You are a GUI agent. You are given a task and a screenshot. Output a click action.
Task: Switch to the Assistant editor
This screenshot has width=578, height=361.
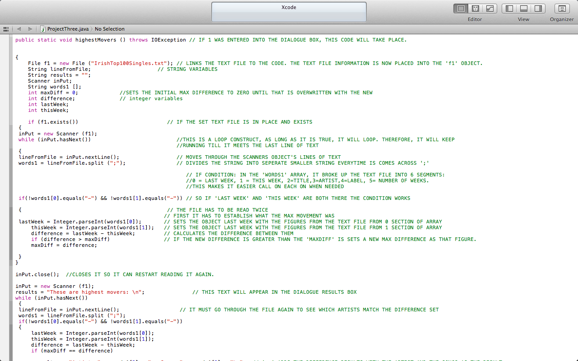(x=475, y=9)
